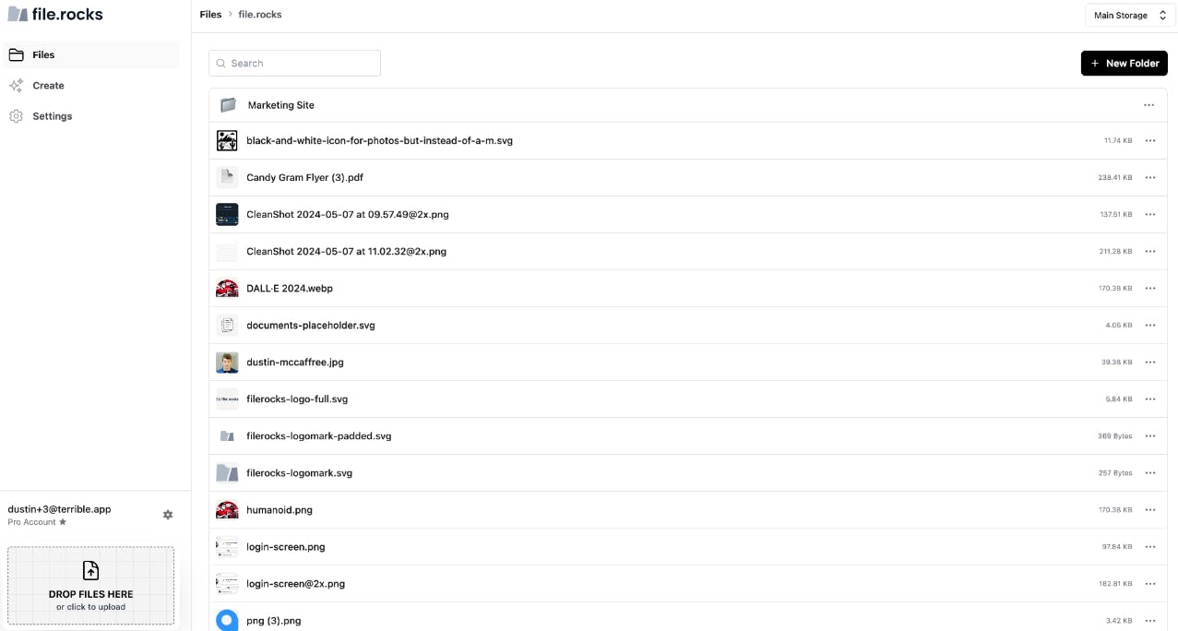The width and height of the screenshot is (1178, 631).
Task: Click the Settings gear icon in sidebar
Action: pos(16,116)
